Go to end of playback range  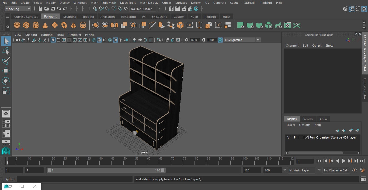pos(362,161)
